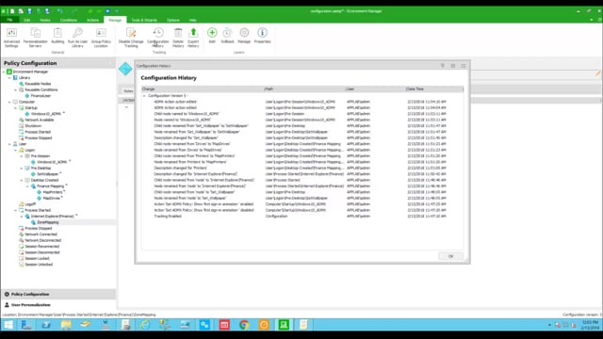Select Logoff trigger in tree
Image resolution: width=603 pixels, height=339 pixels.
pyautogui.click(x=30, y=204)
